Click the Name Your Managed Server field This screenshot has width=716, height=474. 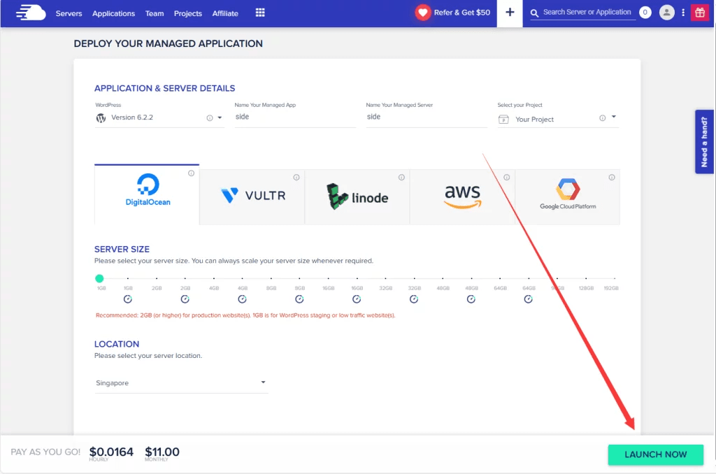427,117
